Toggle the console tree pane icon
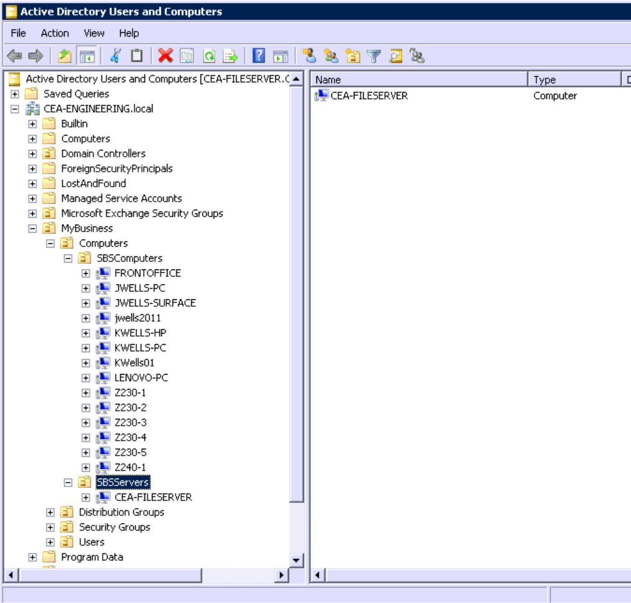The height and width of the screenshot is (603, 631). tap(87, 56)
